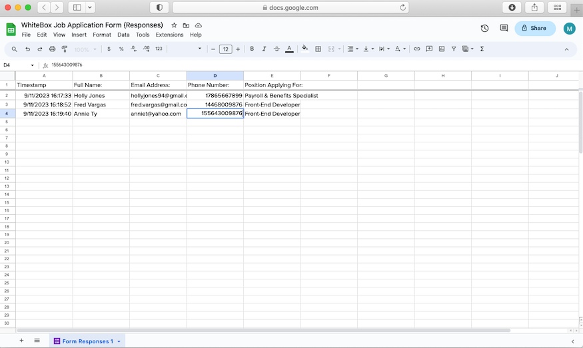Click the Functions sigma icon
The width and height of the screenshot is (583, 348).
click(482, 49)
